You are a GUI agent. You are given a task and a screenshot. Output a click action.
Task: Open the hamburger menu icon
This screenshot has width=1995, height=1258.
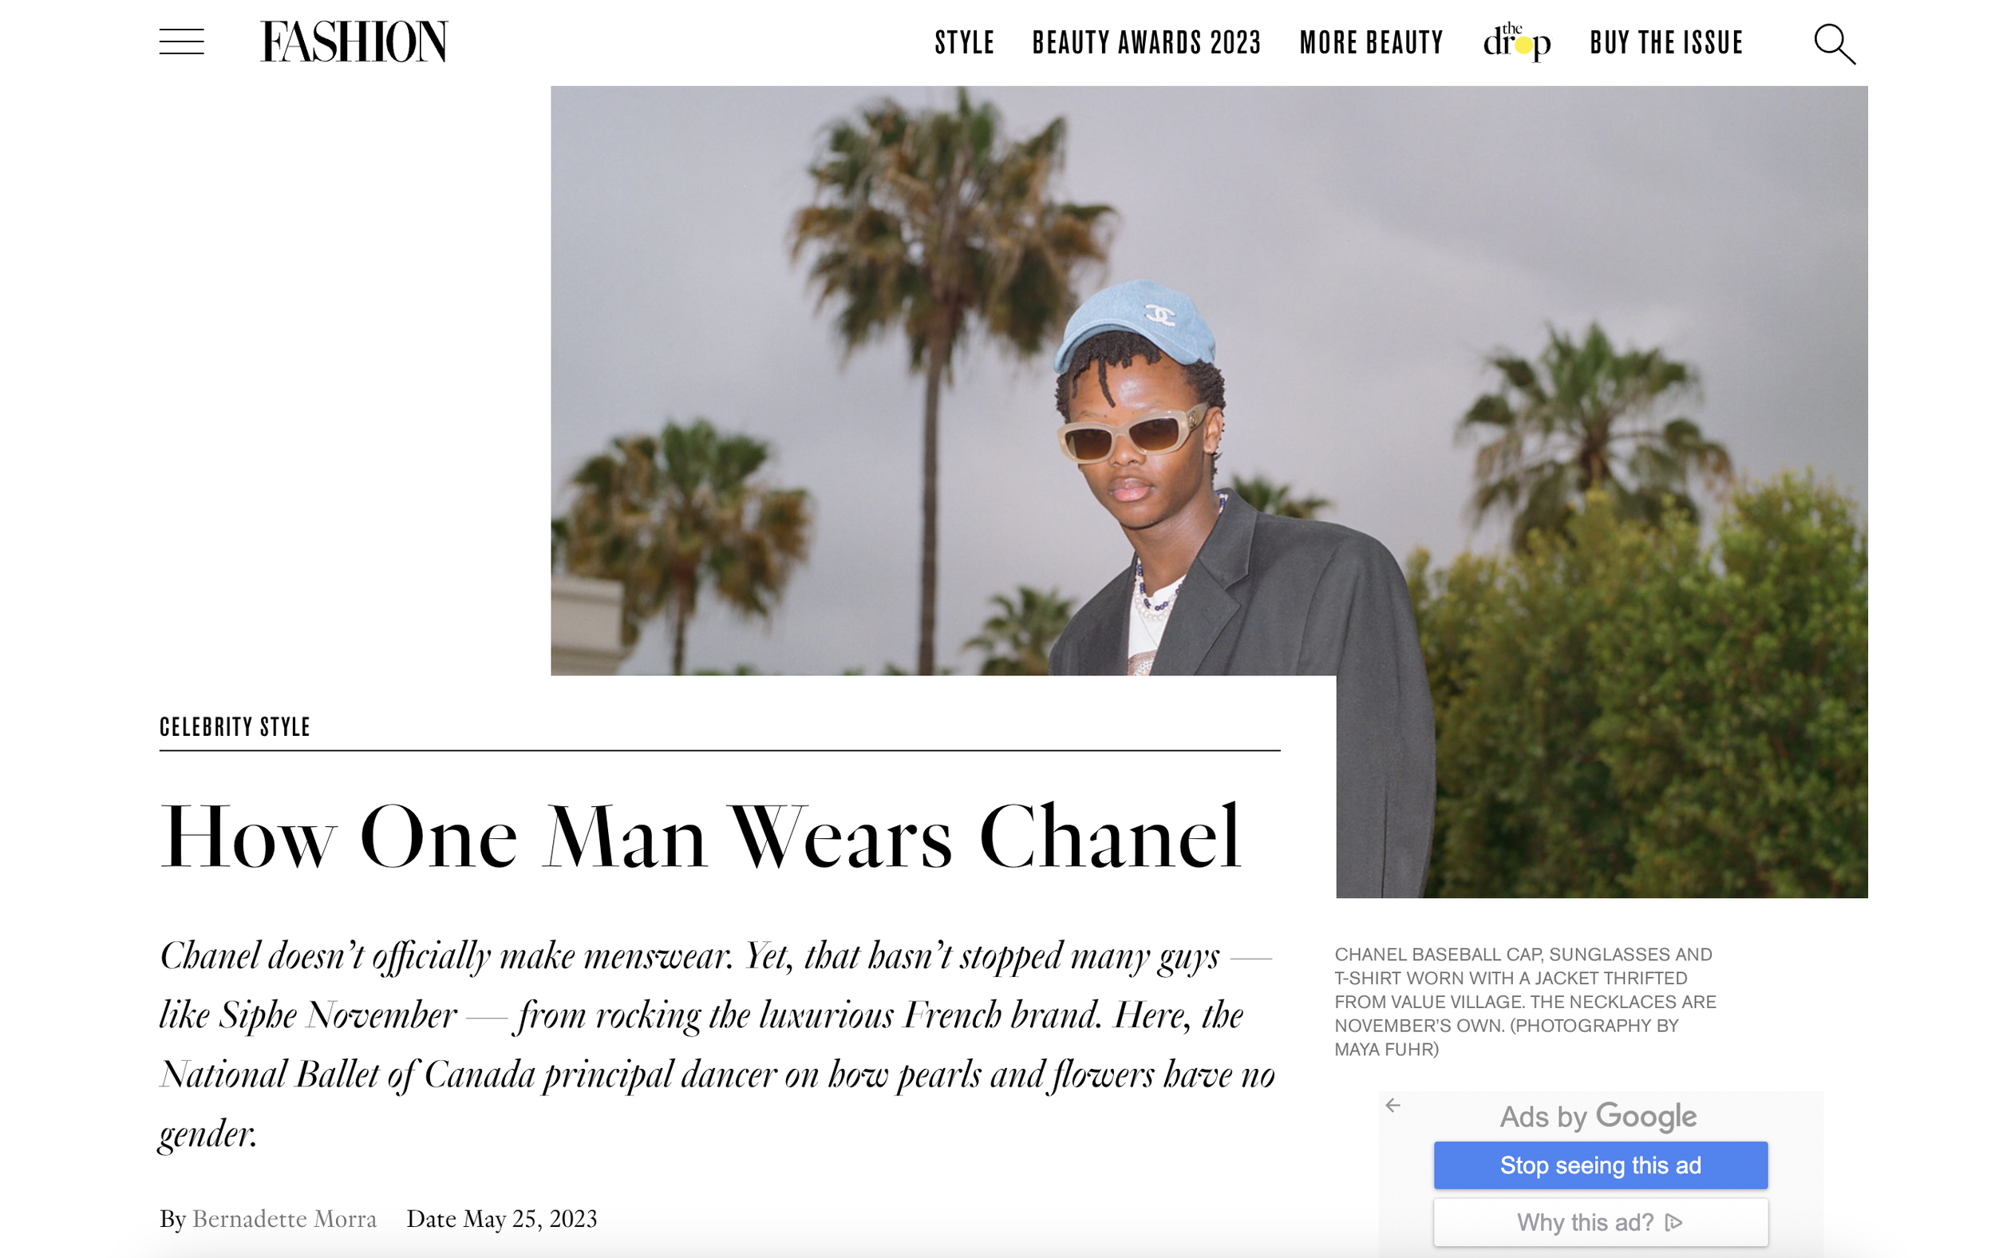tap(181, 42)
